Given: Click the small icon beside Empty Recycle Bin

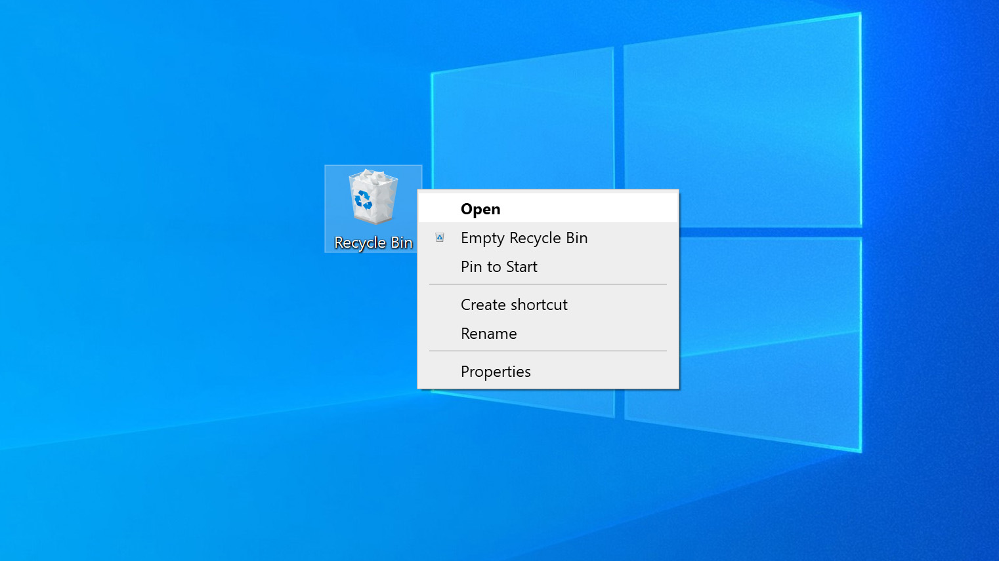Looking at the screenshot, I should [440, 238].
